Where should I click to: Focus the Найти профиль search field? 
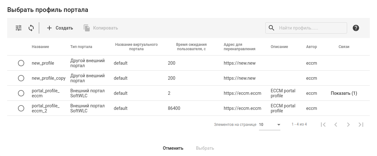pyautogui.click(x=312, y=28)
